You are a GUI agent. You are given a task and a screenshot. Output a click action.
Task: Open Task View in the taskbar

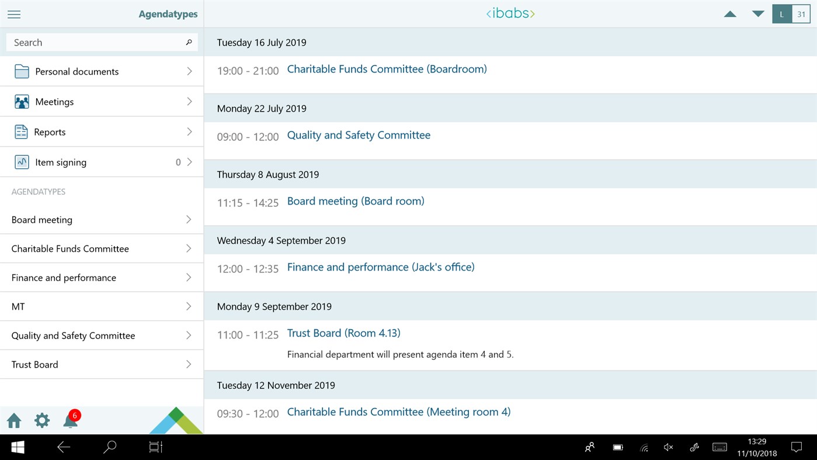point(155,447)
